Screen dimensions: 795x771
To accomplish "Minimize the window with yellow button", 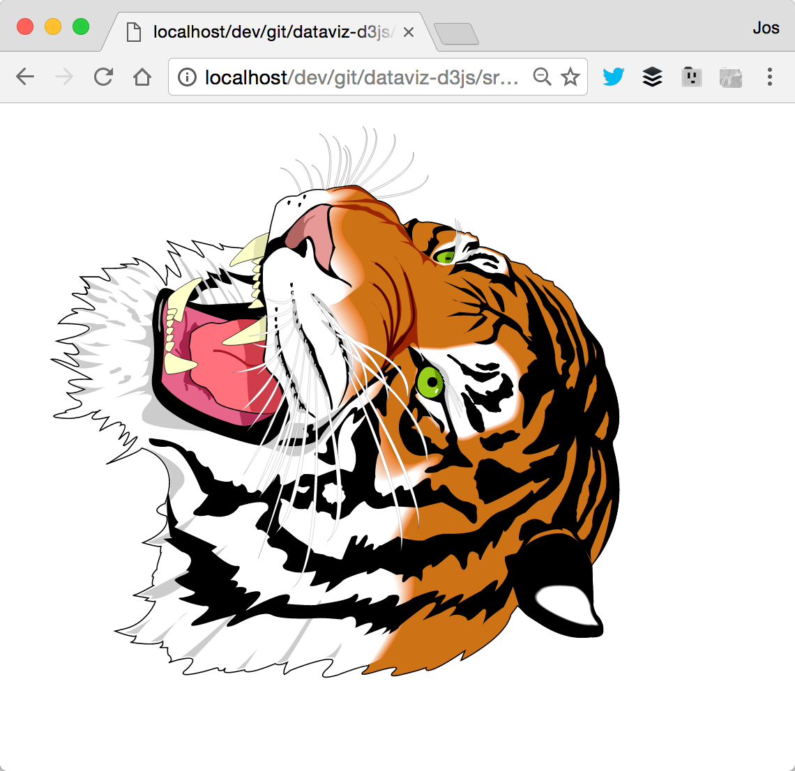I will click(x=53, y=26).
